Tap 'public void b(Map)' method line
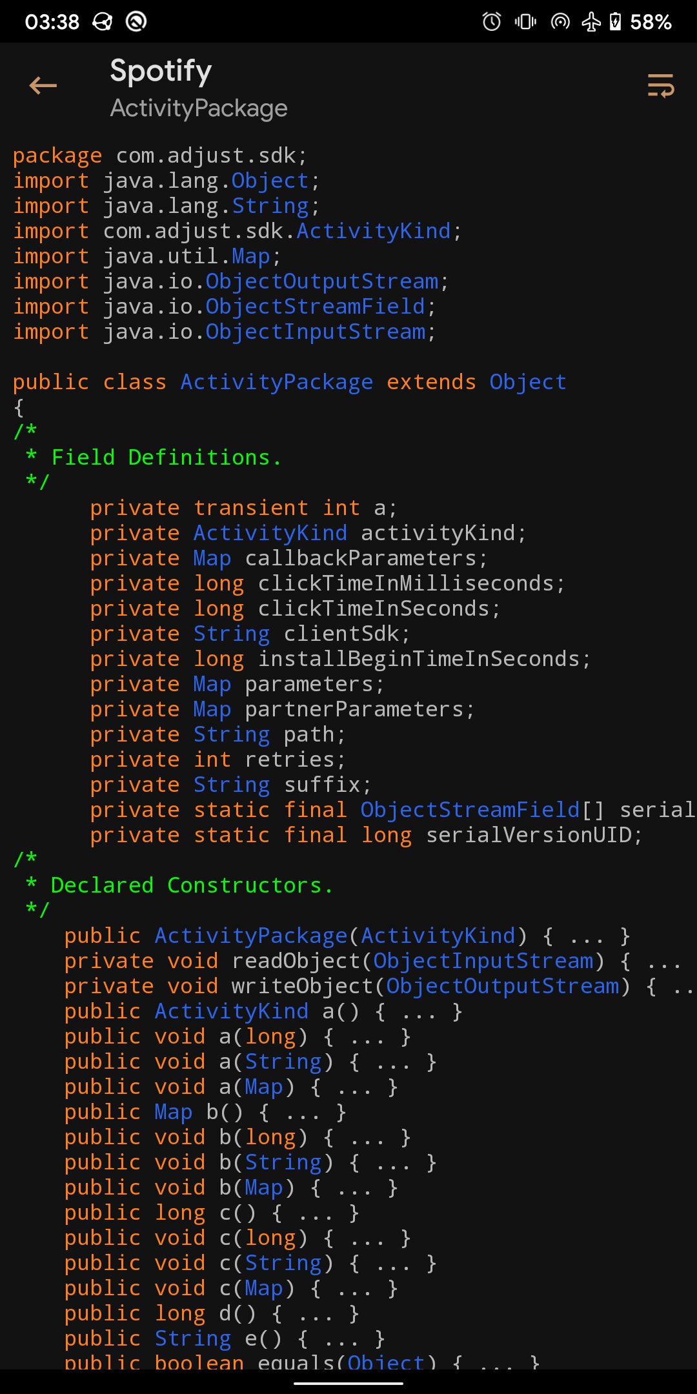697x1394 pixels. (x=231, y=1187)
